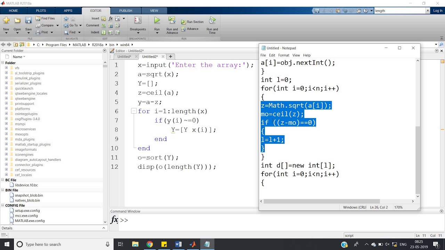Click Log In

(438, 11)
